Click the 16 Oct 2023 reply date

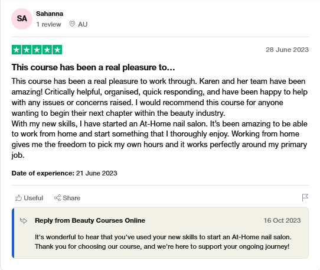(x=282, y=220)
